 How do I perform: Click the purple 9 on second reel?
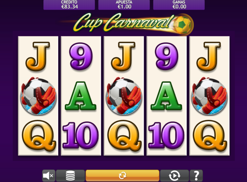81,56
